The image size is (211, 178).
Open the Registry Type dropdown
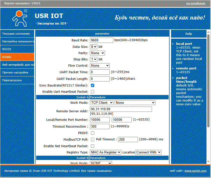[x=105, y=152]
